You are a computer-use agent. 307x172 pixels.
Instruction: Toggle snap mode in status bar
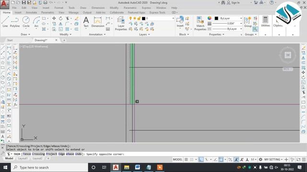[192, 160]
